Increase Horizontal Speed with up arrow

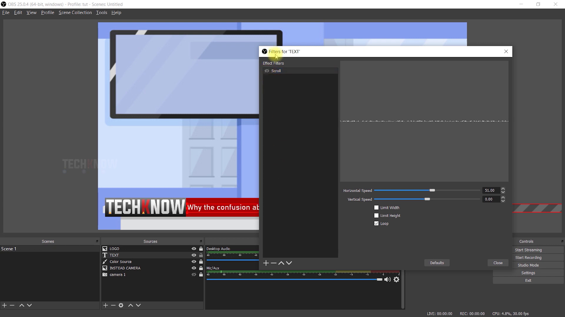click(x=503, y=189)
